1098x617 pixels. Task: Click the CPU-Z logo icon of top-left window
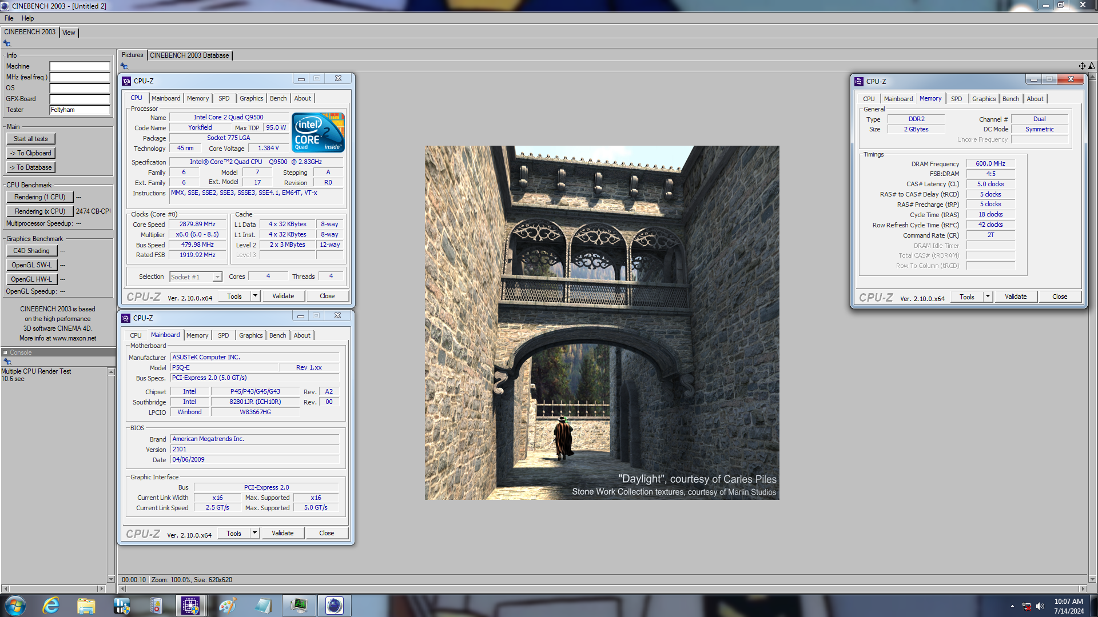[x=127, y=81]
